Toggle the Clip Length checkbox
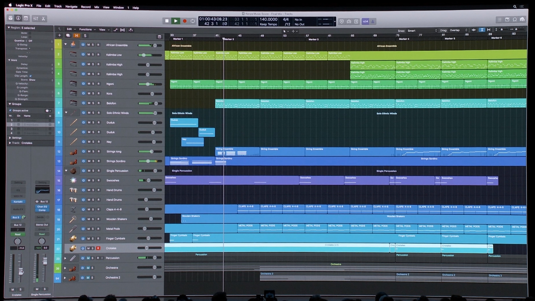Screen dimensions: 535x301 (30, 76)
